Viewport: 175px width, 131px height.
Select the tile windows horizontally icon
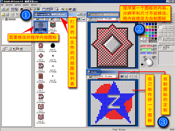coord(52,9)
